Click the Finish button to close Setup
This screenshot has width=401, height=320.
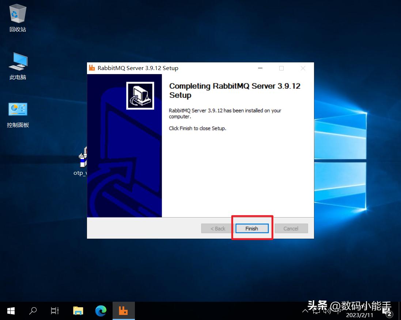pos(251,228)
